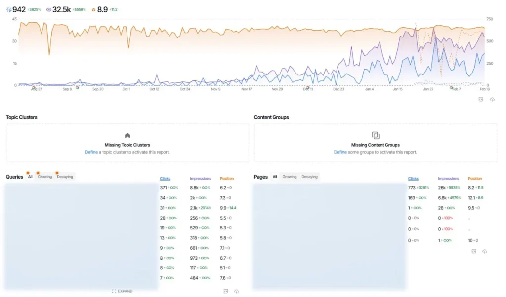The width and height of the screenshot is (506, 297).
Task: Open Define link for topic clusters
Action: coord(91,152)
